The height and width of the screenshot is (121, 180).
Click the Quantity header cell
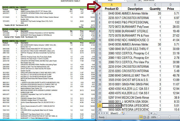[155, 9]
